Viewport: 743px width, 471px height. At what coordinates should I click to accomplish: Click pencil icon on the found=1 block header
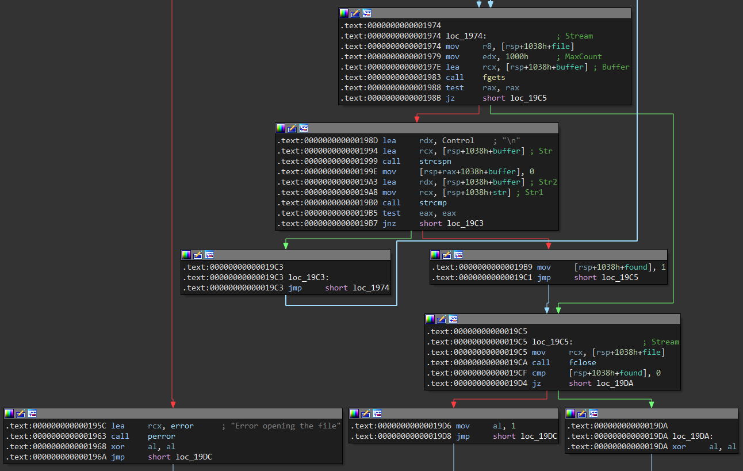pos(447,254)
